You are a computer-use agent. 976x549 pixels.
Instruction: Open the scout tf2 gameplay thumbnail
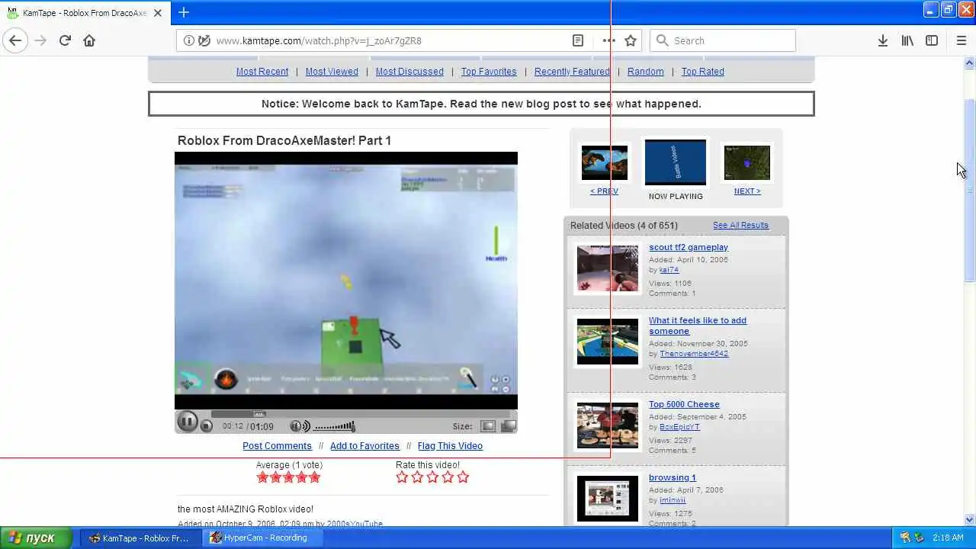coord(608,268)
